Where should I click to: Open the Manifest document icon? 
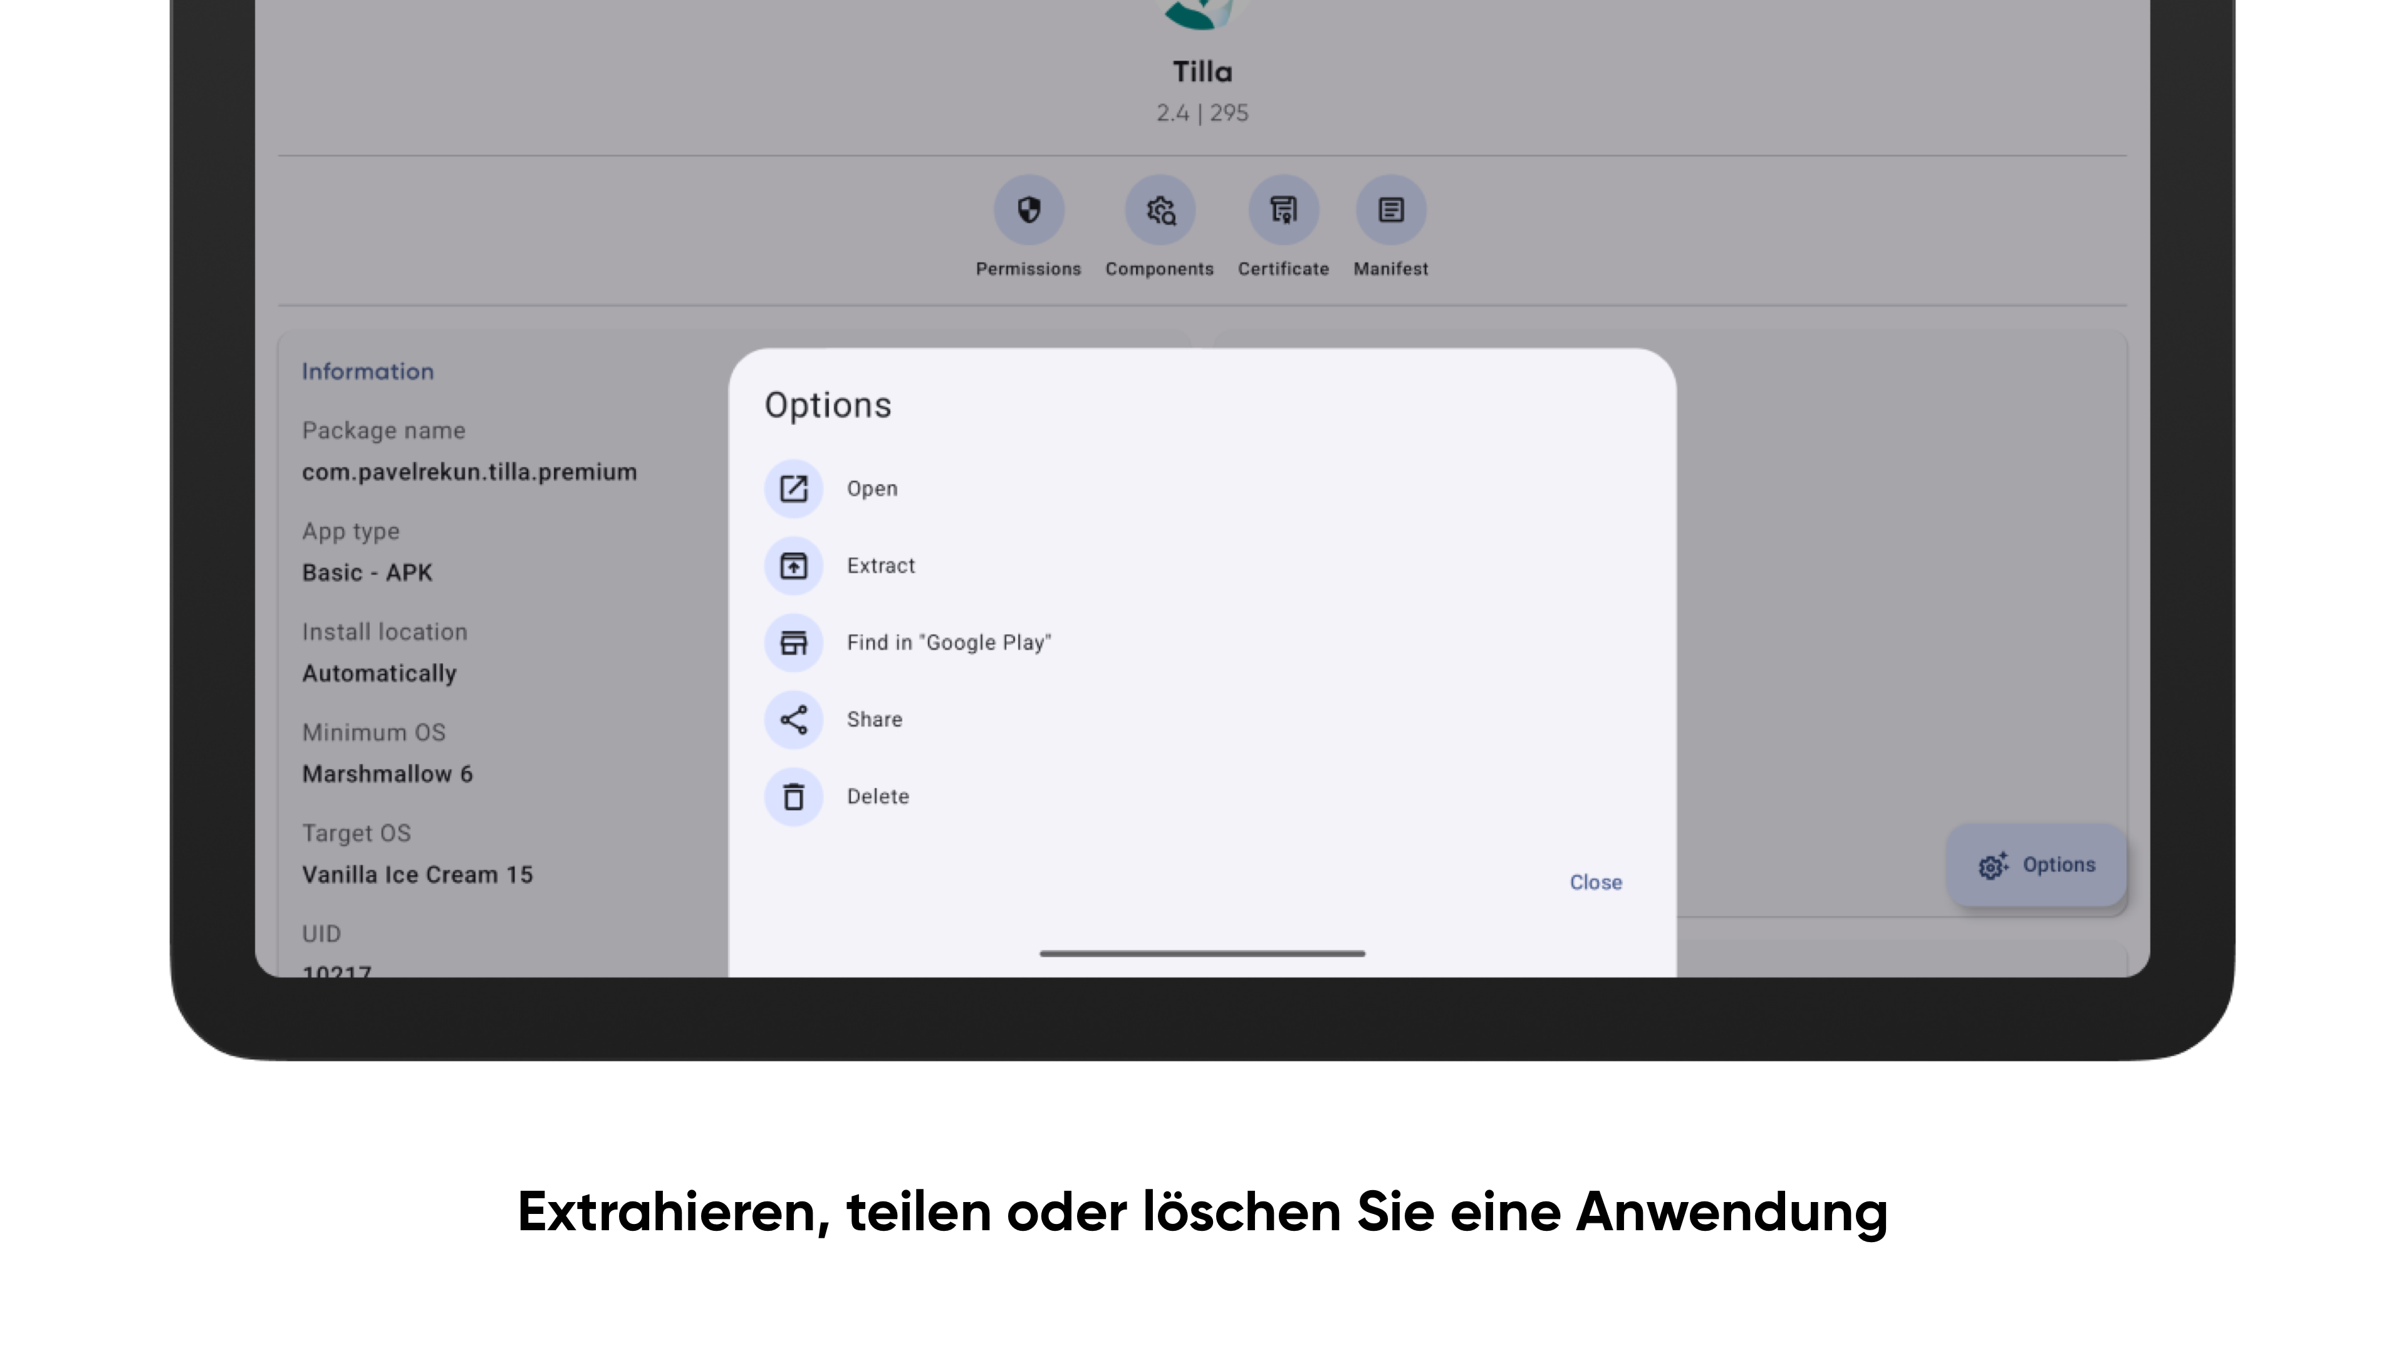point(1391,210)
